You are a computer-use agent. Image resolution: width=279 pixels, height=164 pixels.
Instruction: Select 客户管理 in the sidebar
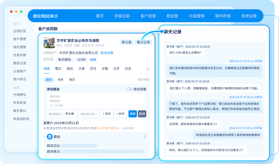coord(20,39)
